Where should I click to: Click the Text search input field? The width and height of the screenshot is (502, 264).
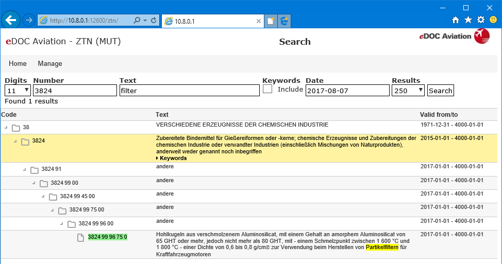point(189,91)
